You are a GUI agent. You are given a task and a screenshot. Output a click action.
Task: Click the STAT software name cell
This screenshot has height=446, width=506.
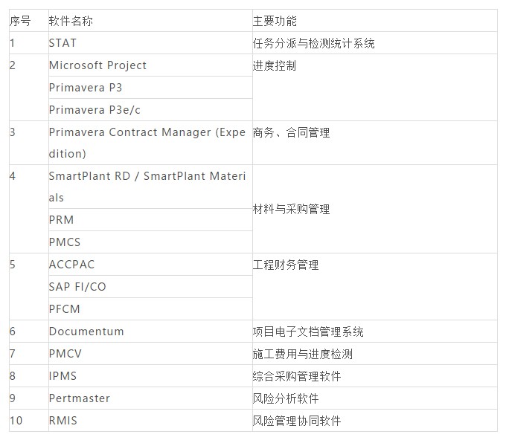click(150, 43)
